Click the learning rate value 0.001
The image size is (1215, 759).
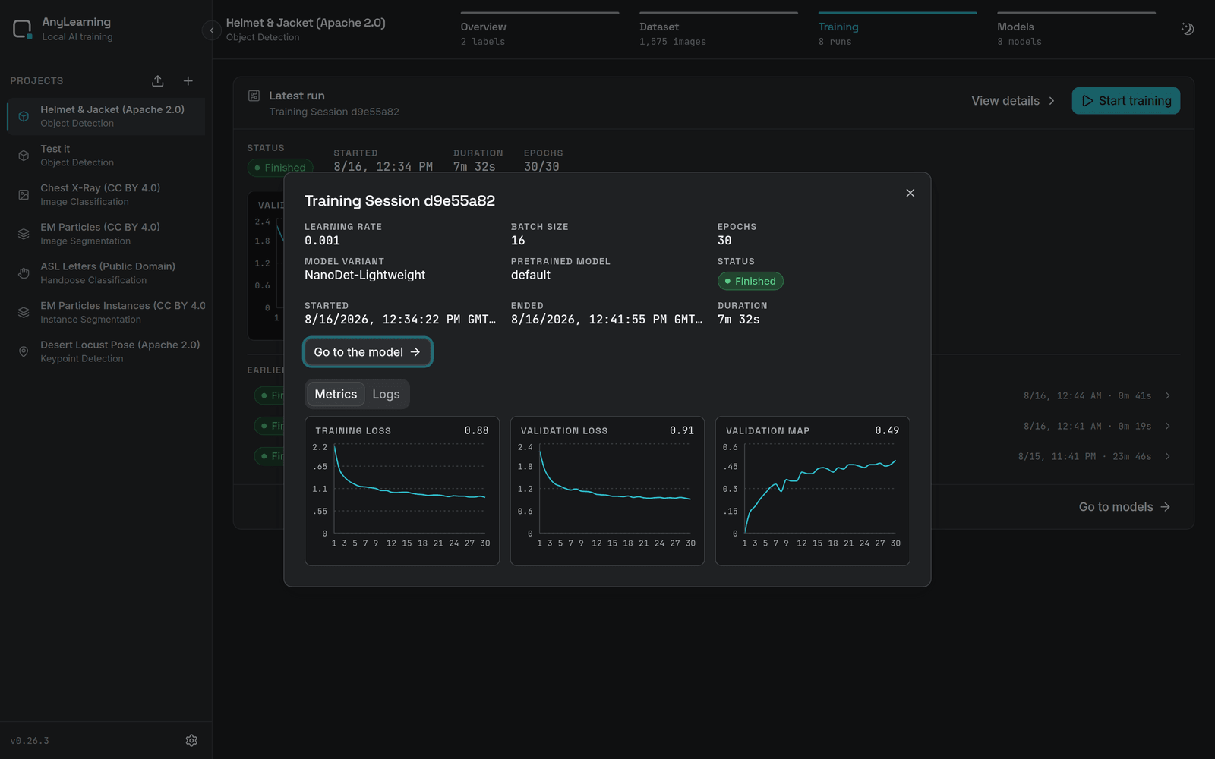(322, 241)
